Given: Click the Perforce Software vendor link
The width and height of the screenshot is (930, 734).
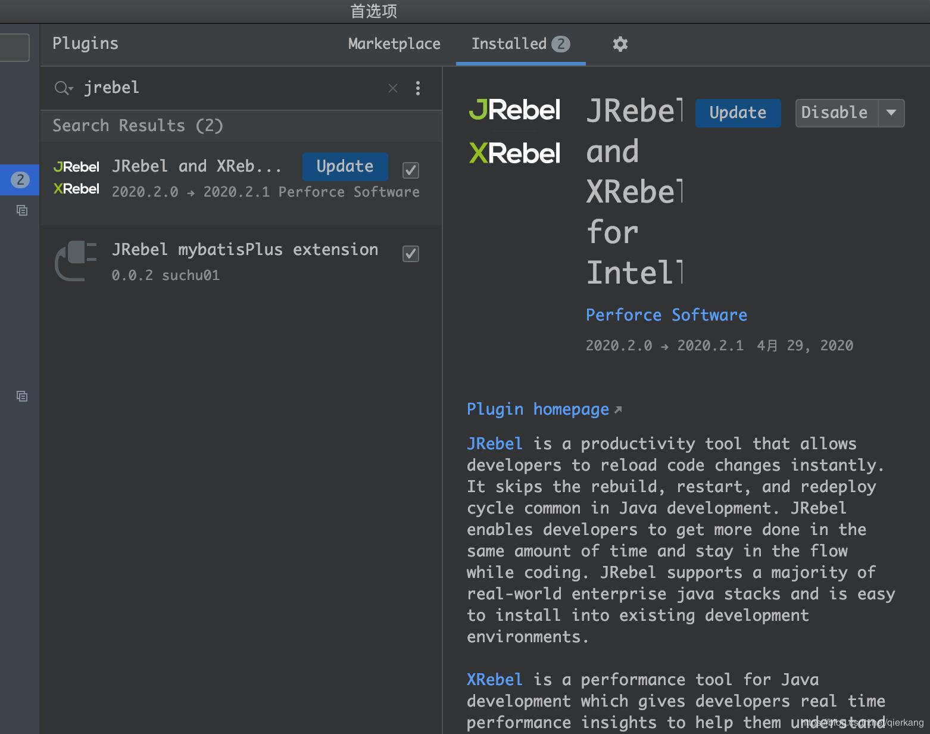Looking at the screenshot, I should pyautogui.click(x=666, y=315).
